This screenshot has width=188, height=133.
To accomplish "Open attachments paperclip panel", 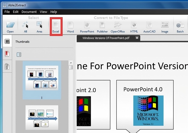I will 7,66.
